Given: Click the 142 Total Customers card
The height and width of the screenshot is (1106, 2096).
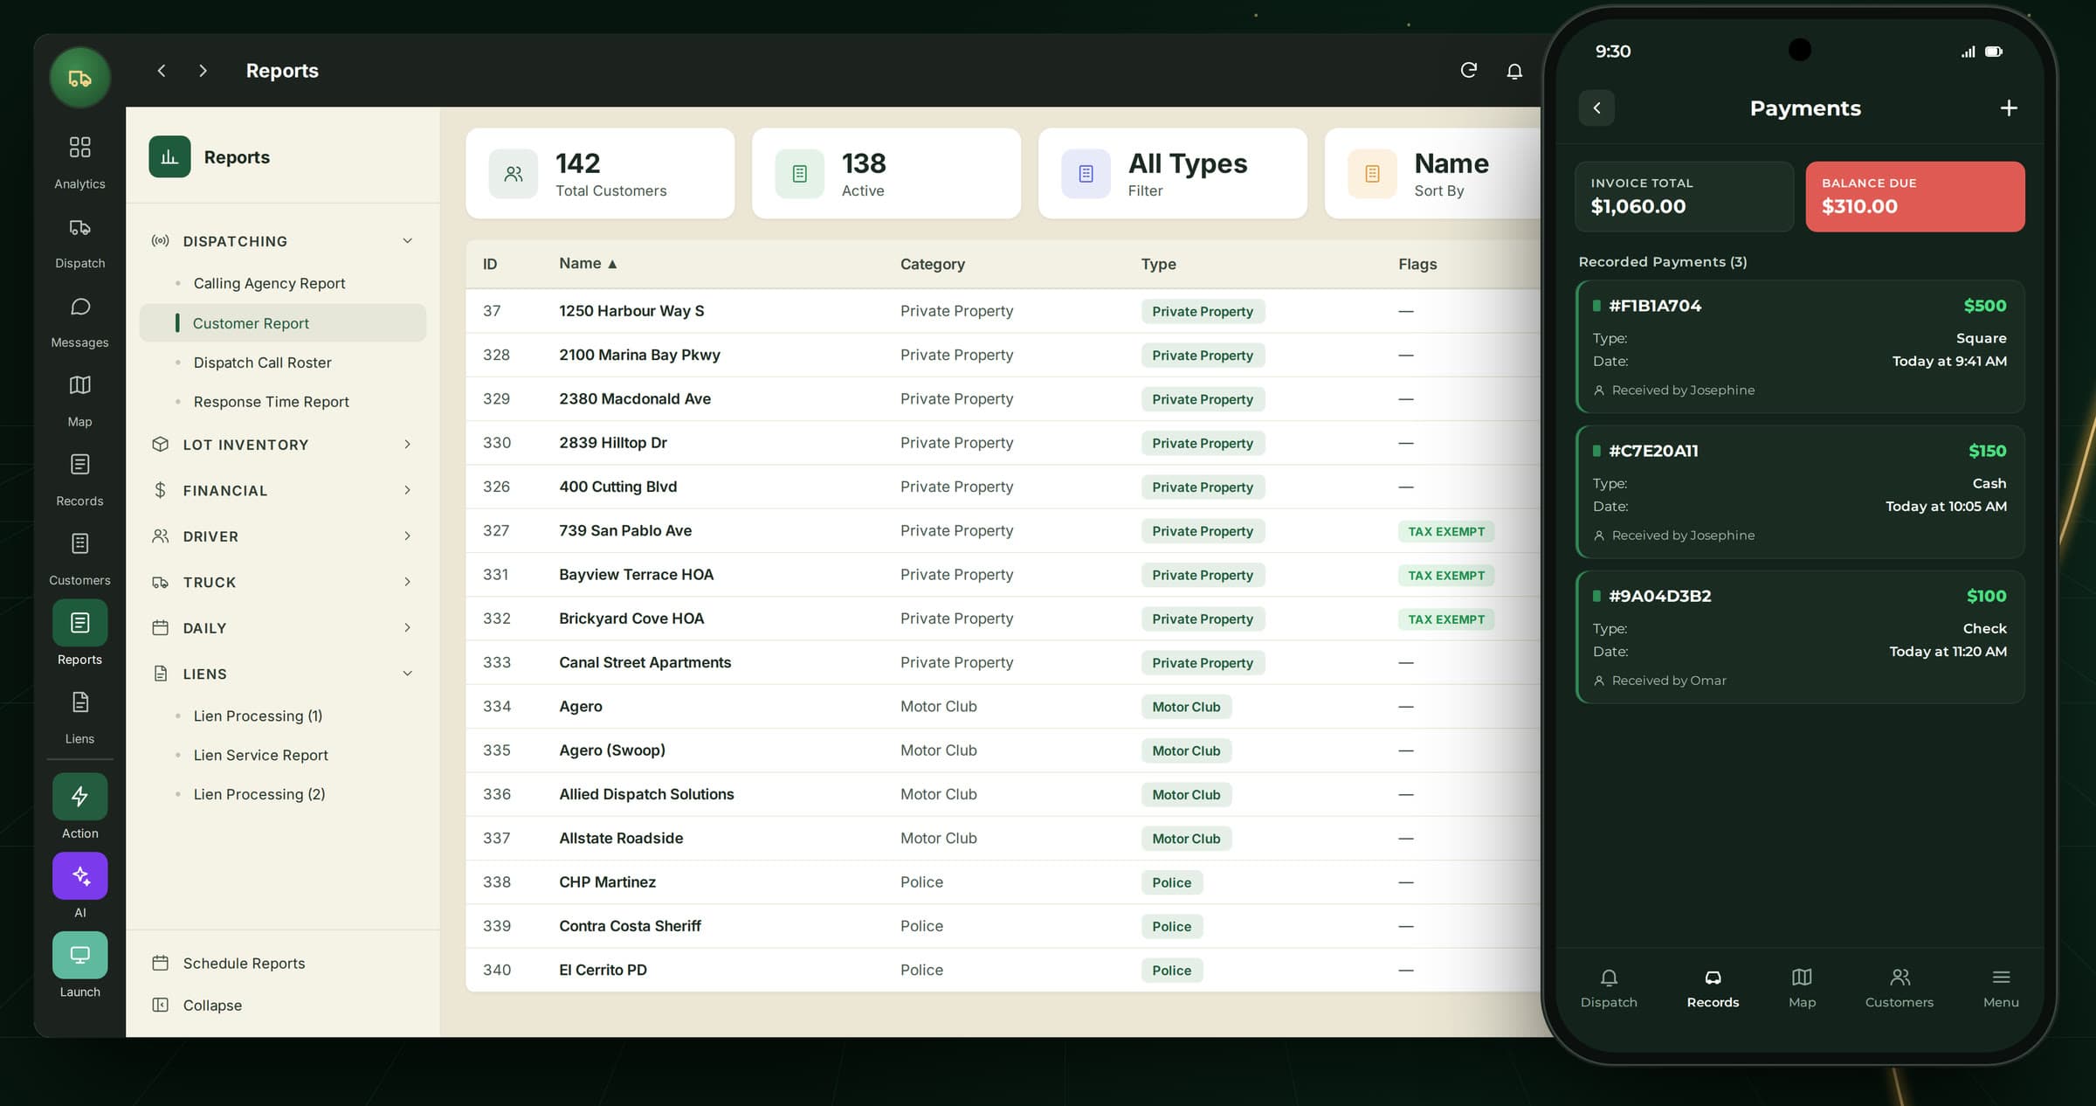Looking at the screenshot, I should point(600,174).
